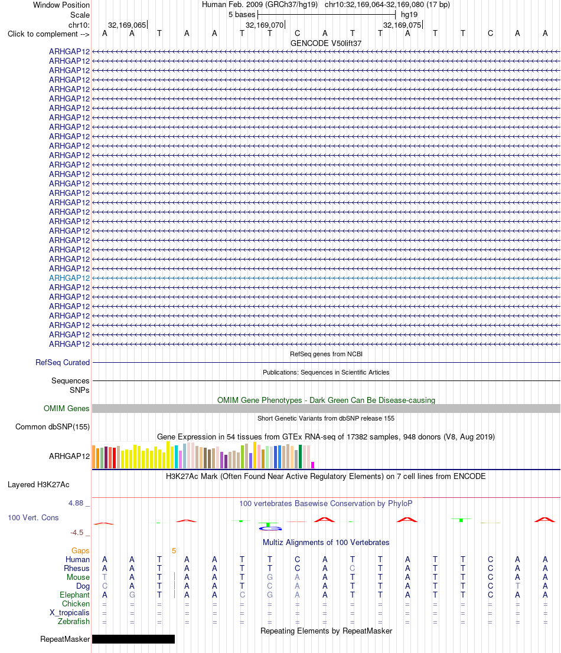Select the light-blue highlighted ARHGAP12 transcript label

69,278
